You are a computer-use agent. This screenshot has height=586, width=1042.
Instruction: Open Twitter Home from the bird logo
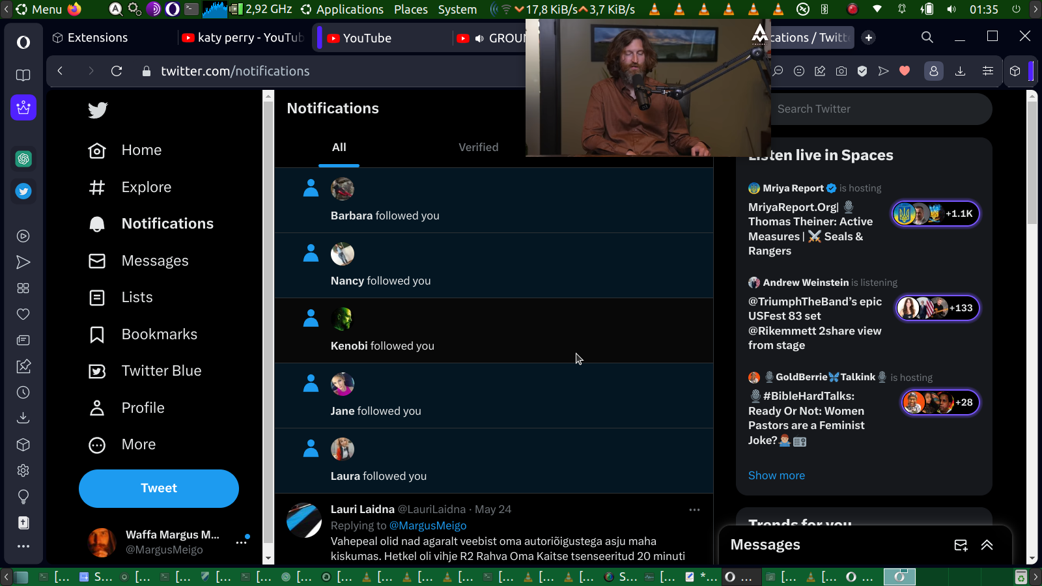pos(98,110)
